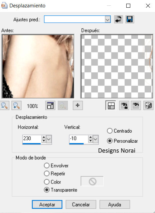Enable auto proof with the locked eye icon
Image resolution: width=155 pixels, height=213 pixels.
pyautogui.click(x=124, y=105)
